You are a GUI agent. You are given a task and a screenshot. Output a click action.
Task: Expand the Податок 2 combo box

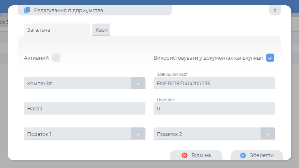click(x=207, y=134)
